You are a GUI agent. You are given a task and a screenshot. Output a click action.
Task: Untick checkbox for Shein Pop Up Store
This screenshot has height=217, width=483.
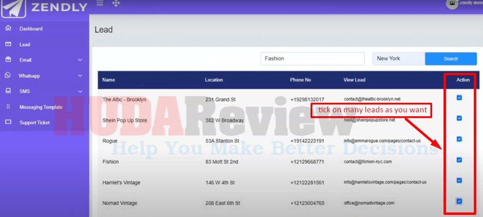click(x=459, y=118)
